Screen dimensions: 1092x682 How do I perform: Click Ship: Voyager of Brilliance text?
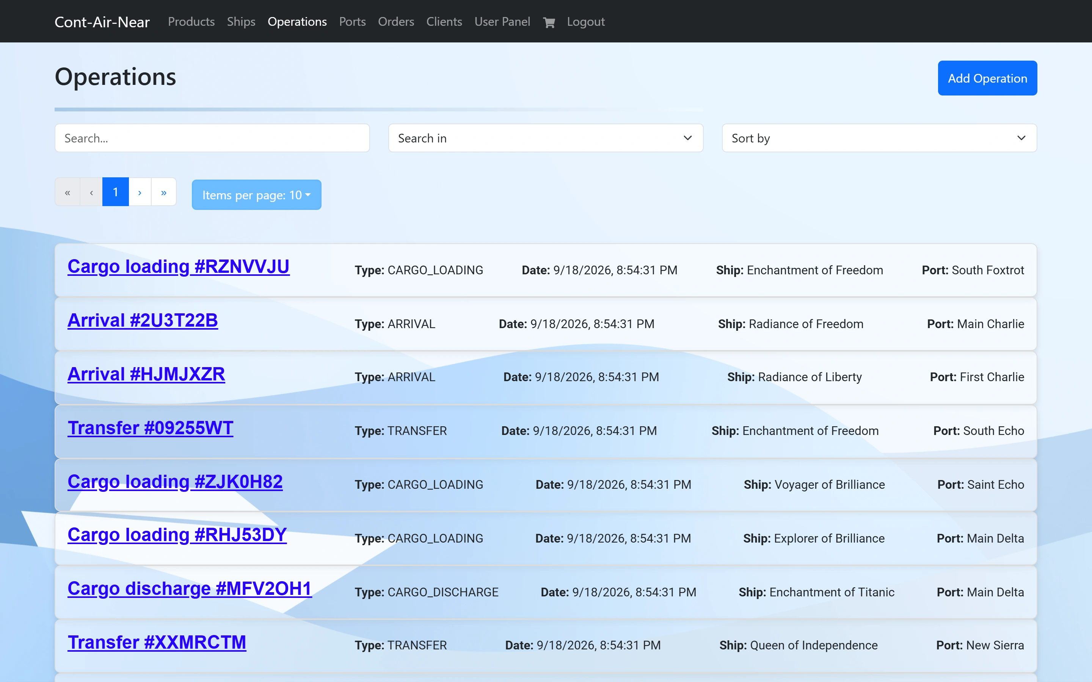point(814,485)
